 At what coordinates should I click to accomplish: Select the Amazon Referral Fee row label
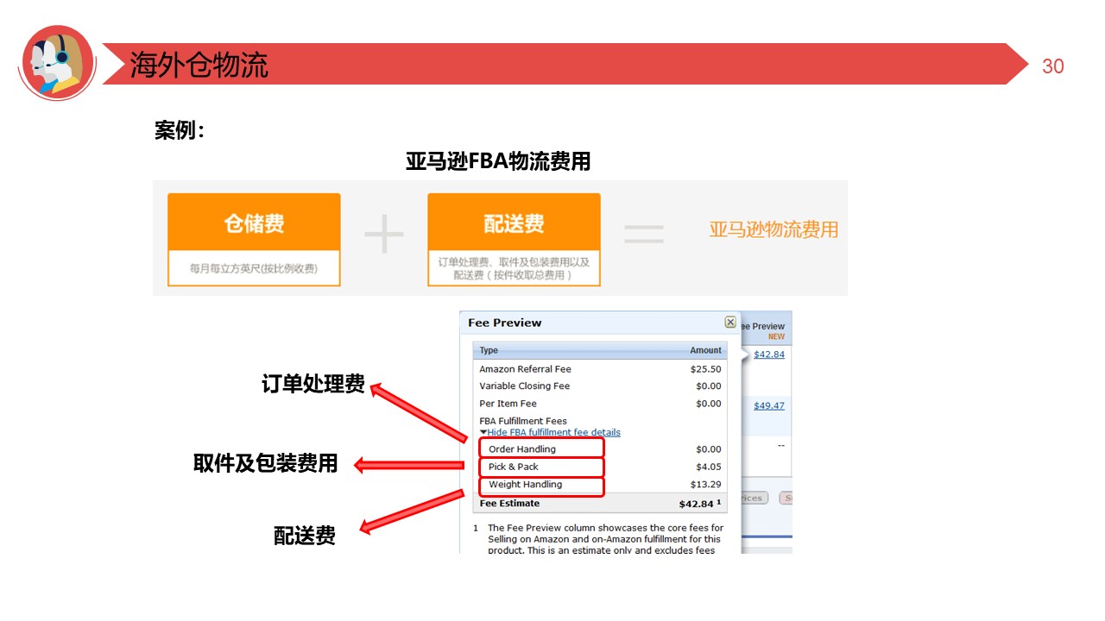525,369
